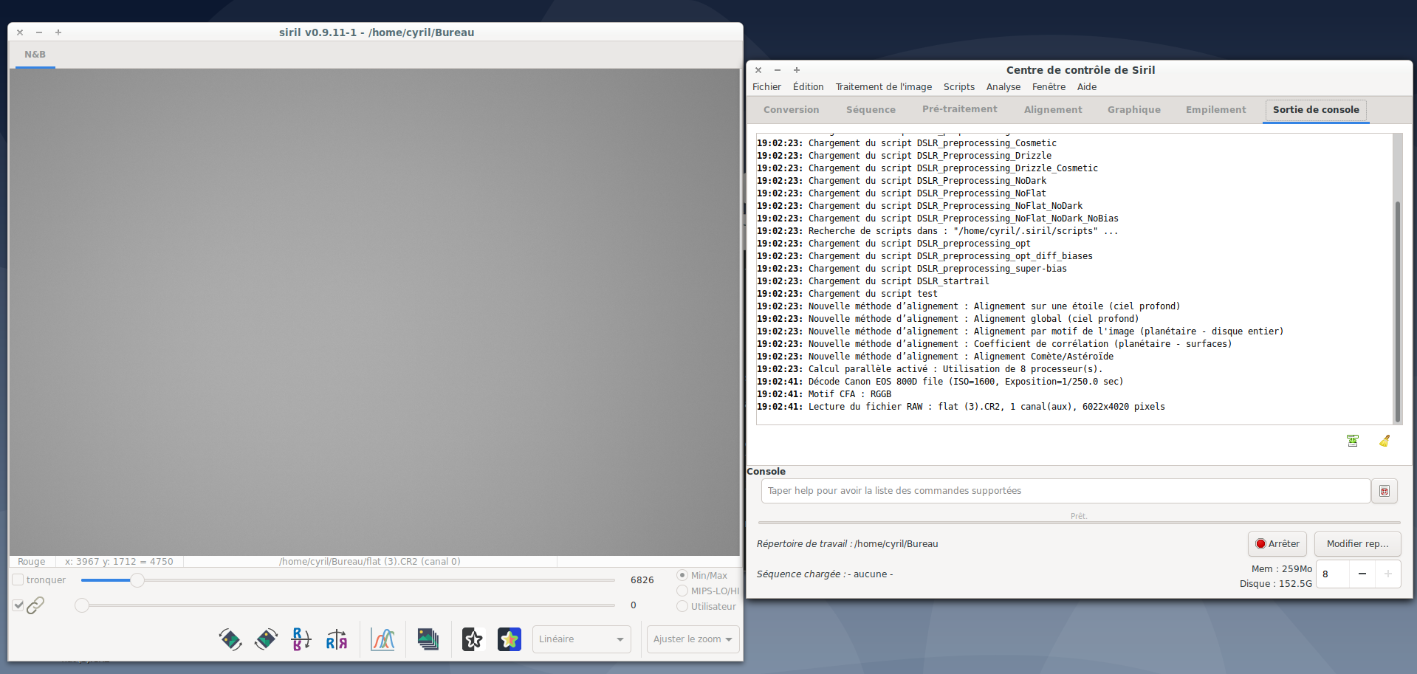The height and width of the screenshot is (674, 1417).
Task: Minimize the Siril image viewer window
Action: coord(39,32)
